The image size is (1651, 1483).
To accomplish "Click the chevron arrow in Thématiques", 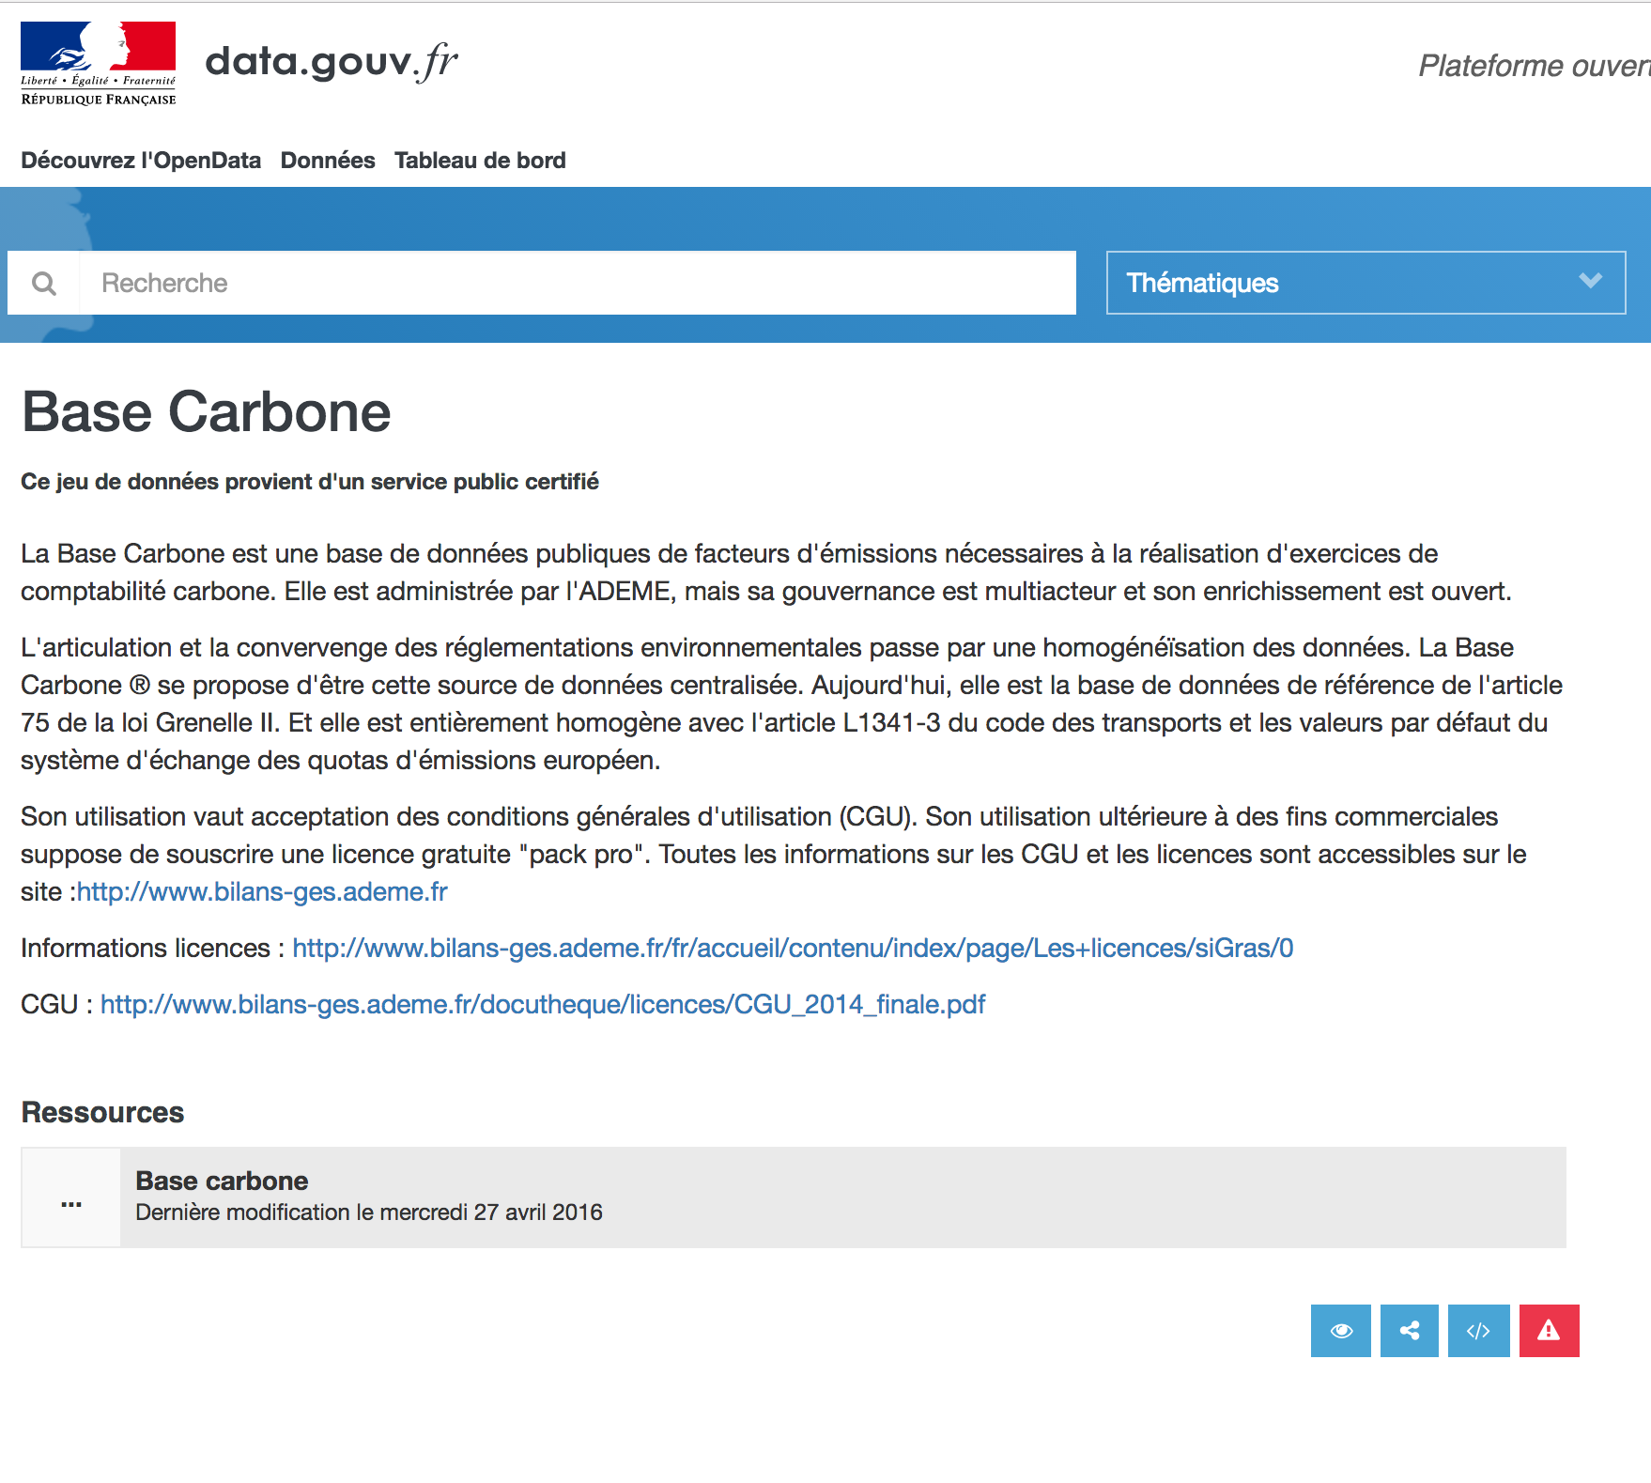I will (1589, 281).
